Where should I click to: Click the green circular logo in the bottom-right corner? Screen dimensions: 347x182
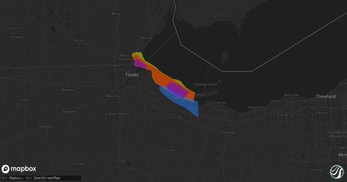click(x=337, y=171)
